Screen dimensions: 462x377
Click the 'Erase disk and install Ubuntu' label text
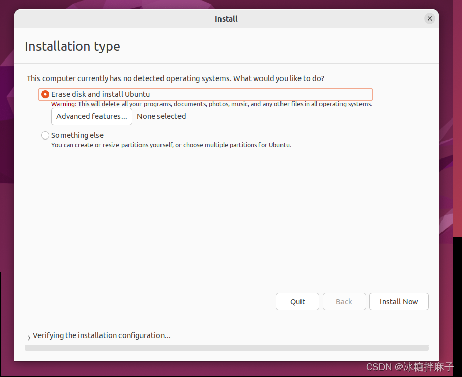[101, 94]
